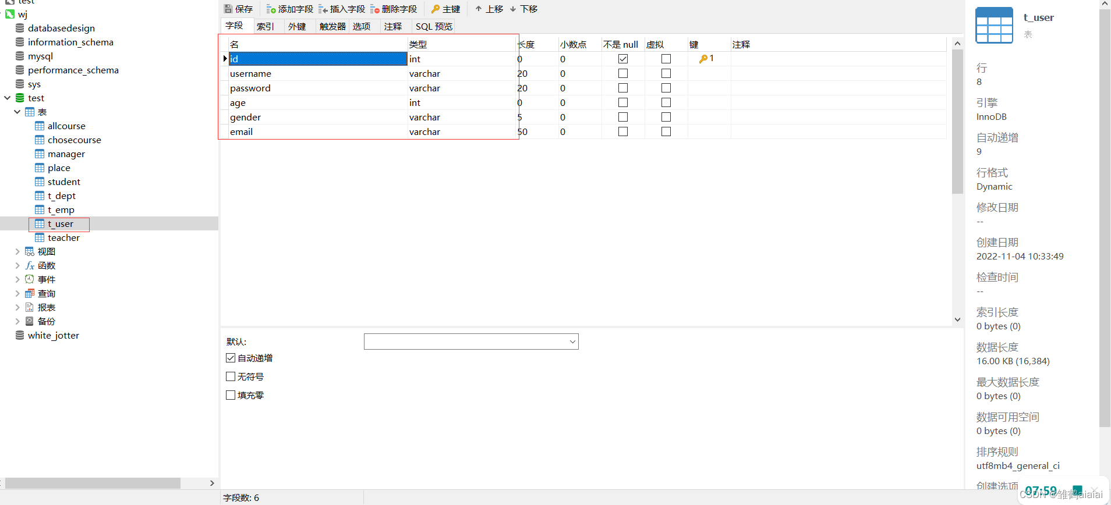Click the Save (保存) toolbar icon
Image resolution: width=1111 pixels, height=505 pixels.
pos(228,9)
